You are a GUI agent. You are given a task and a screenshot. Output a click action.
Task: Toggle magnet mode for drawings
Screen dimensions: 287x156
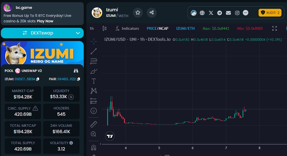pos(94,148)
